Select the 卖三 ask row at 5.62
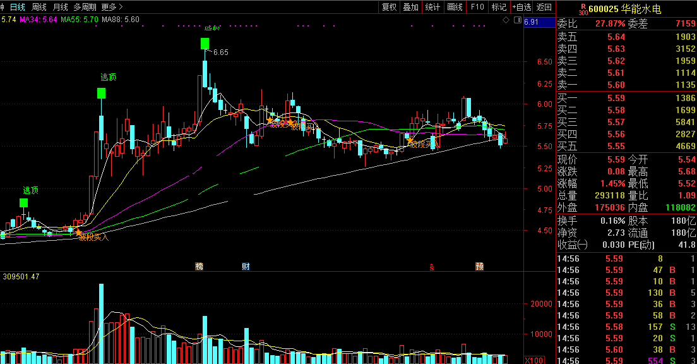Viewport: 697px width, 364px height. (626, 61)
